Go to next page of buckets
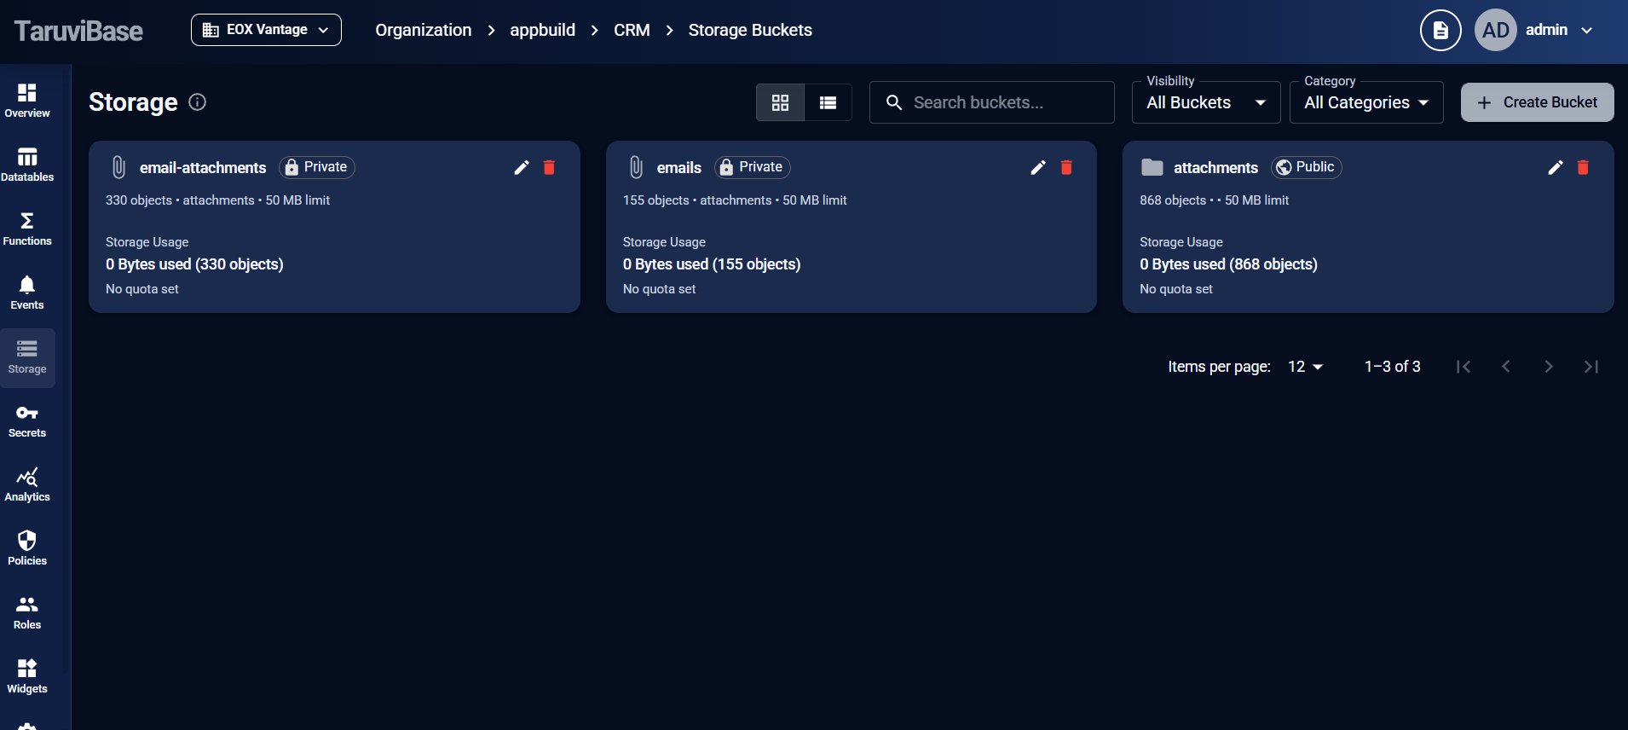1628x730 pixels. tap(1549, 367)
